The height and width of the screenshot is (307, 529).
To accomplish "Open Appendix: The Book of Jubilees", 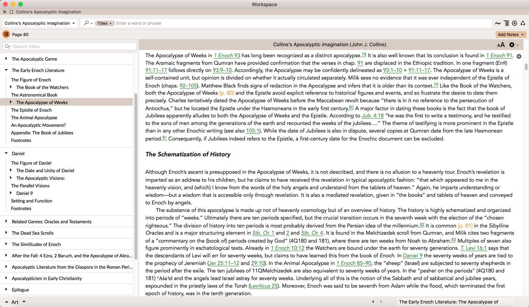I will (x=42, y=133).
